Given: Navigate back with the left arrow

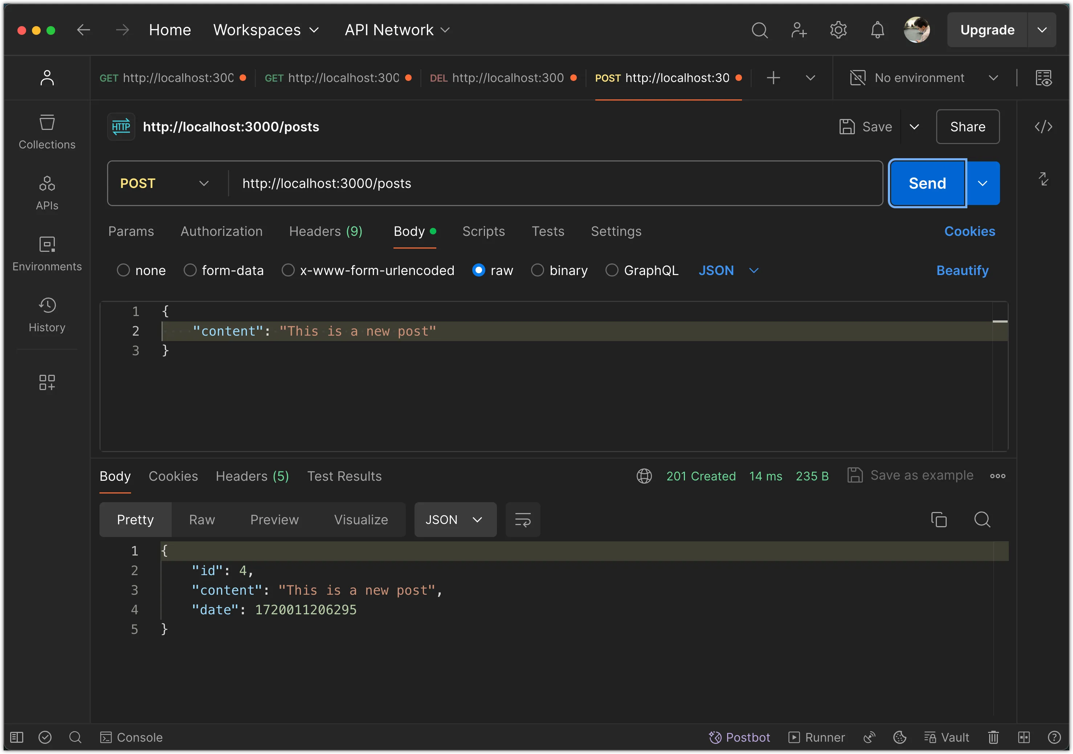Looking at the screenshot, I should coord(83,30).
